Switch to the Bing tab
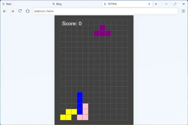 coord(76,4)
